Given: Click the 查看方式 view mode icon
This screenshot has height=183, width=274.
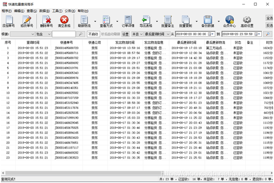Looking at the screenshot, I should 106,20.
